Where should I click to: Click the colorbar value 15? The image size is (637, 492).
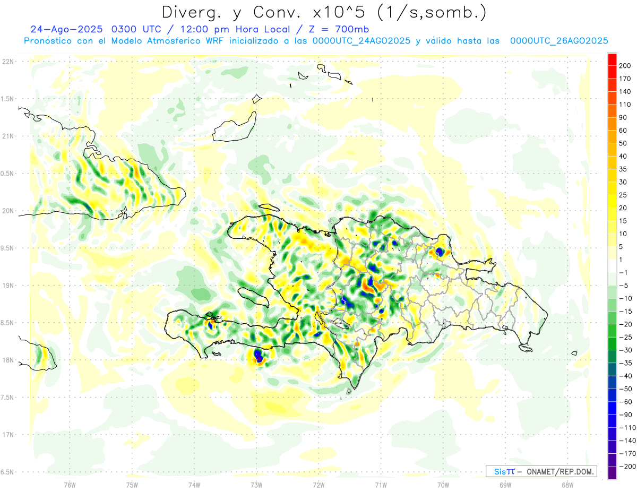[623, 221]
